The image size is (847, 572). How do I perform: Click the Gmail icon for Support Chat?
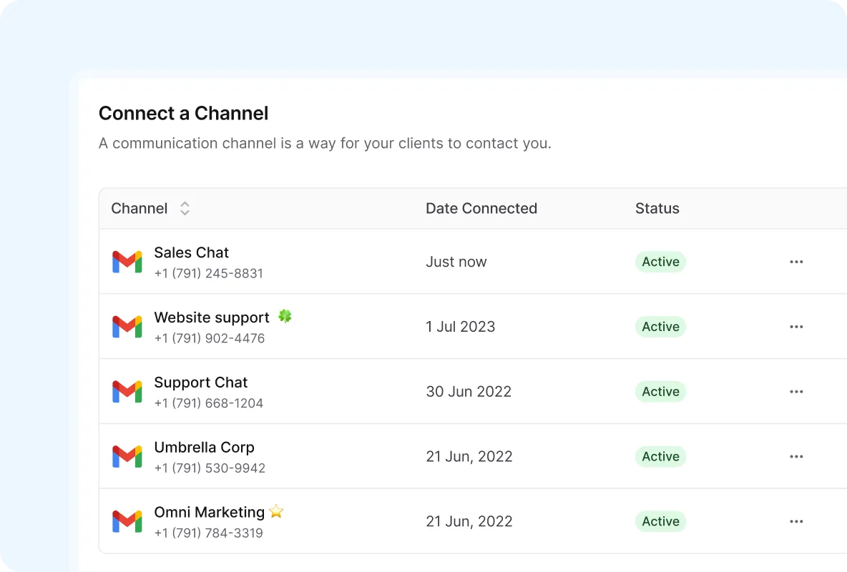(x=127, y=392)
